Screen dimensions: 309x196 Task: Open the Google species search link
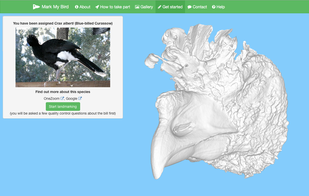[74, 99]
